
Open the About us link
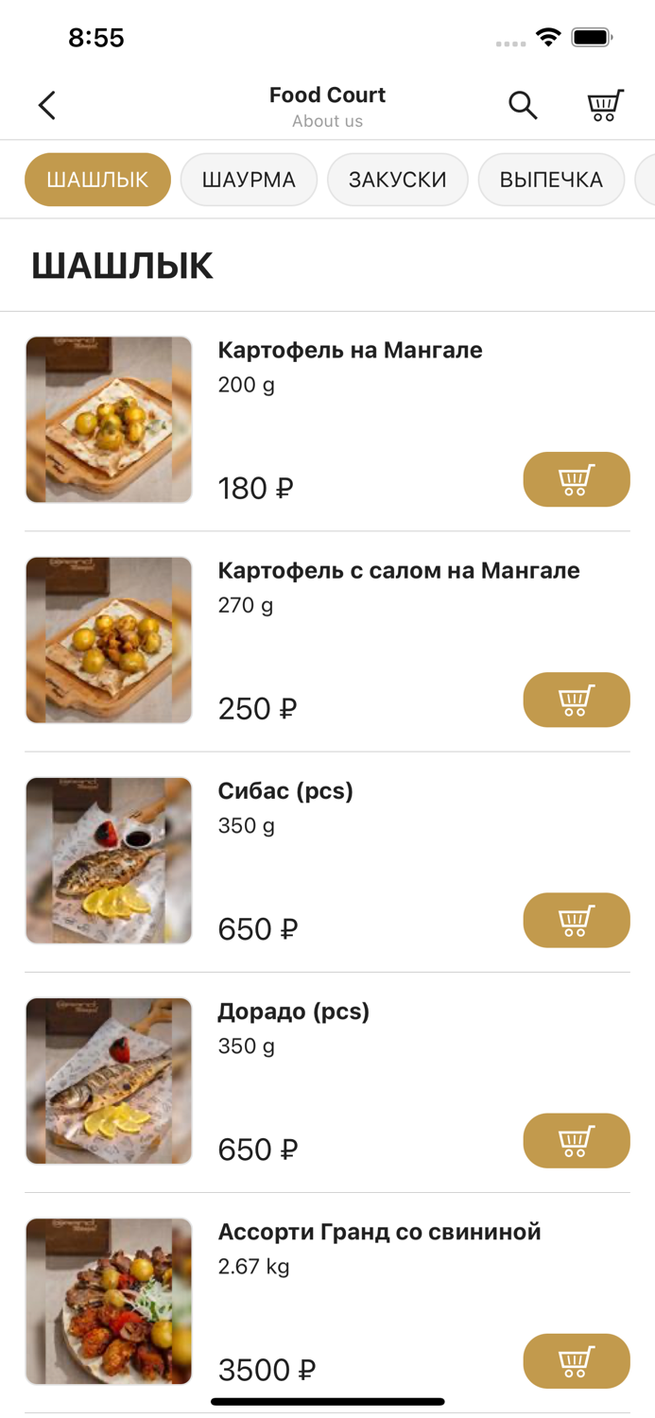(327, 121)
